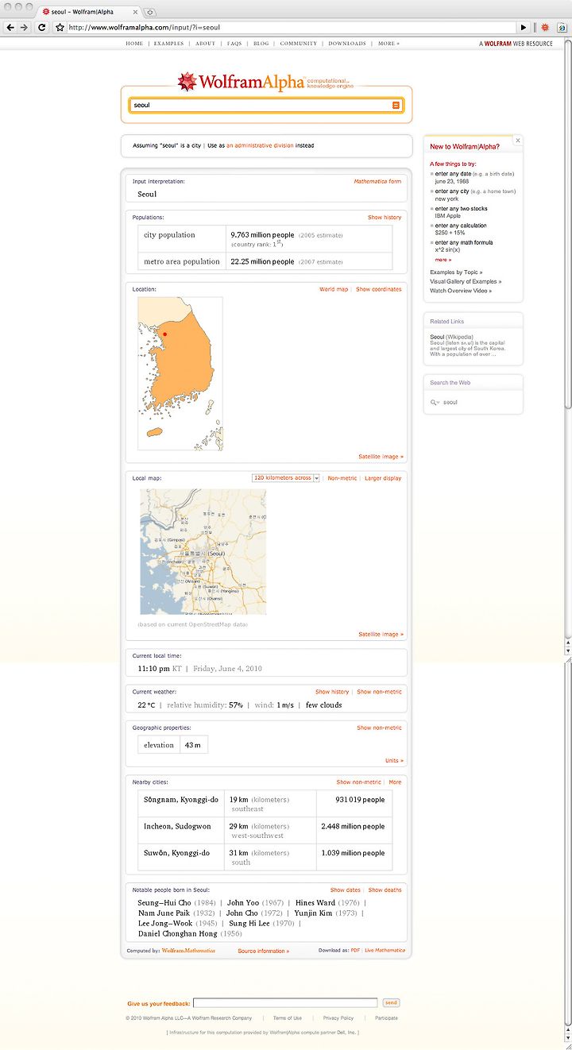Open Units » link
Viewport: 572px width, 1050px height.
point(394,761)
